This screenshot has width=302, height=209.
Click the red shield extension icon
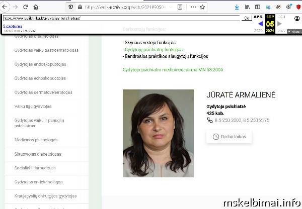tap(298, 7)
